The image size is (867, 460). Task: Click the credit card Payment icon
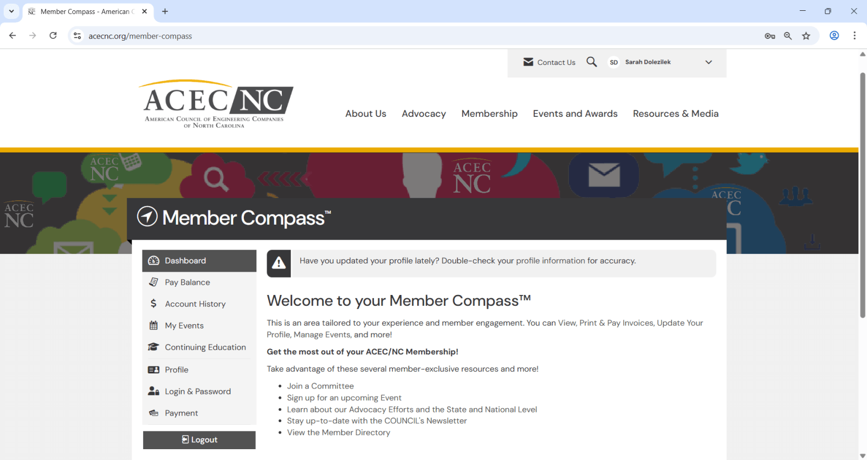(153, 413)
